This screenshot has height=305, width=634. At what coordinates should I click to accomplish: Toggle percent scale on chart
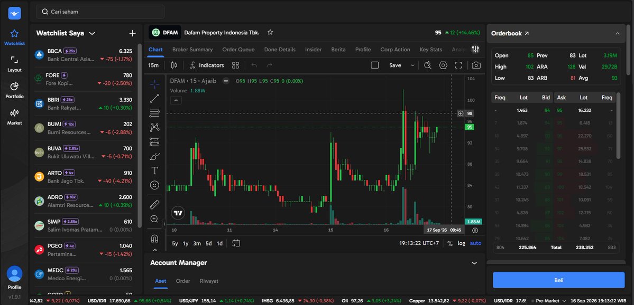pos(449,243)
